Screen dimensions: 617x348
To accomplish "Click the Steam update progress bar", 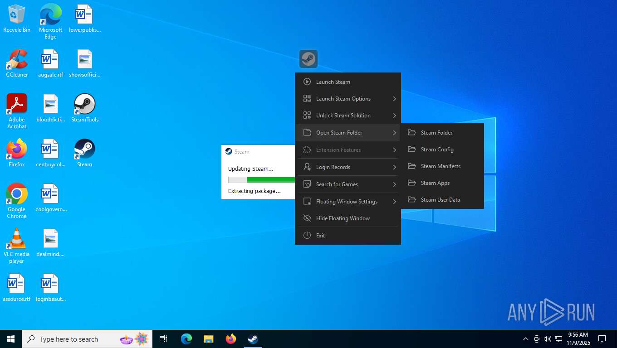I will tap(261, 180).
